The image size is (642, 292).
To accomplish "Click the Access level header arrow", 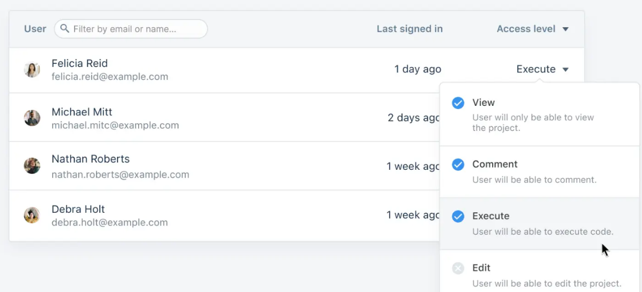I will [x=566, y=29].
